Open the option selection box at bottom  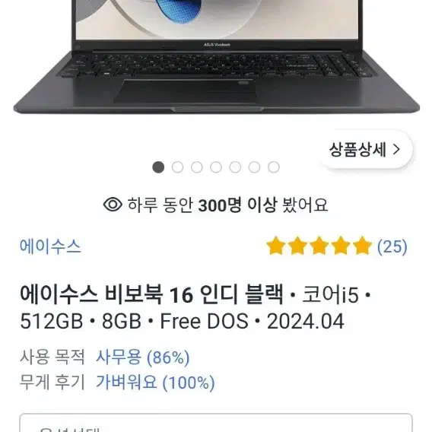click(x=216, y=423)
